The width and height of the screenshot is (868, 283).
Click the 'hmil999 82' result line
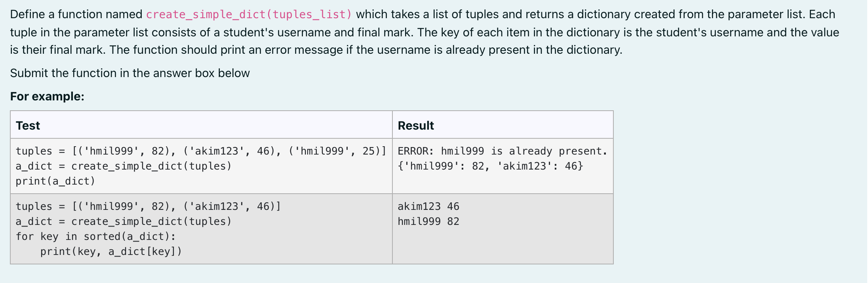click(x=428, y=221)
